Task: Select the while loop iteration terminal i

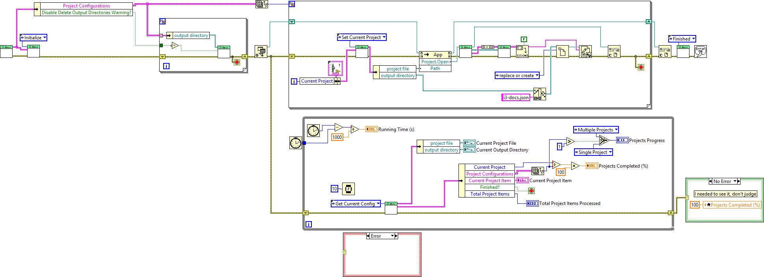Action: [309, 224]
